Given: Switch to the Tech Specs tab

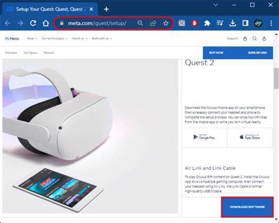Looking at the screenshot, I should tap(31, 52).
